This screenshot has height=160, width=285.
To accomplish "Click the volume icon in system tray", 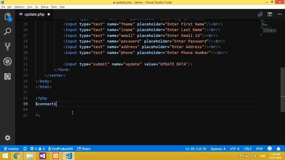I will point(255,156).
